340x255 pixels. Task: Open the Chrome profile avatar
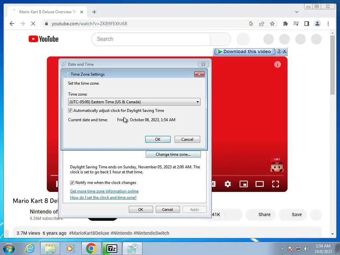point(317,24)
